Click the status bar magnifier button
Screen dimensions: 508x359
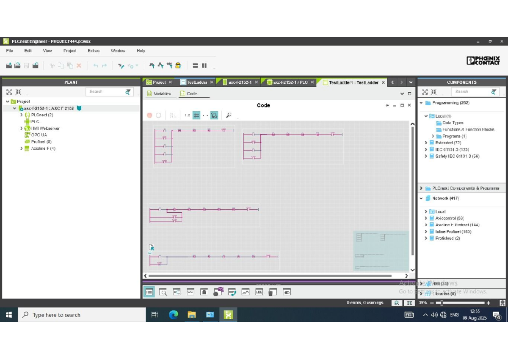397,303
